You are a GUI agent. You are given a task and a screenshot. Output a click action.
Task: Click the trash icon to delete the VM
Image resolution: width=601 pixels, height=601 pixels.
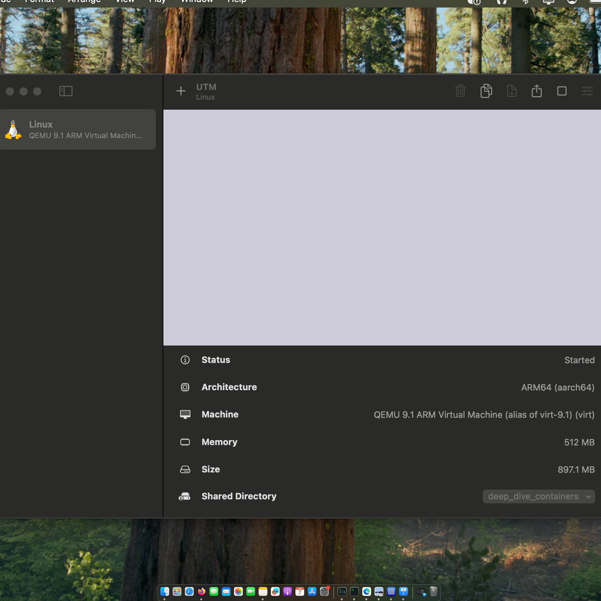click(460, 91)
